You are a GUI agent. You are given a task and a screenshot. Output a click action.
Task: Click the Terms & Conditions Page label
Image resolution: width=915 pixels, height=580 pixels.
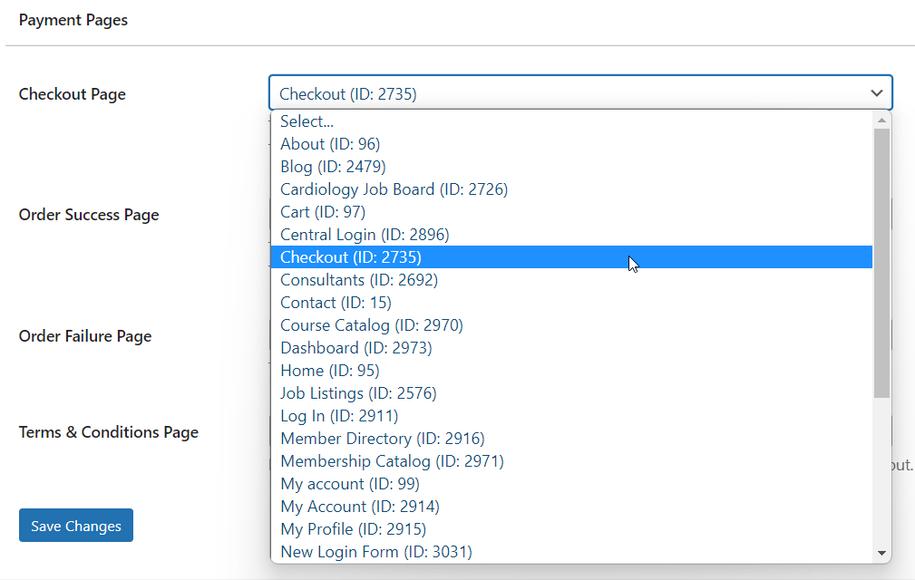(x=109, y=432)
